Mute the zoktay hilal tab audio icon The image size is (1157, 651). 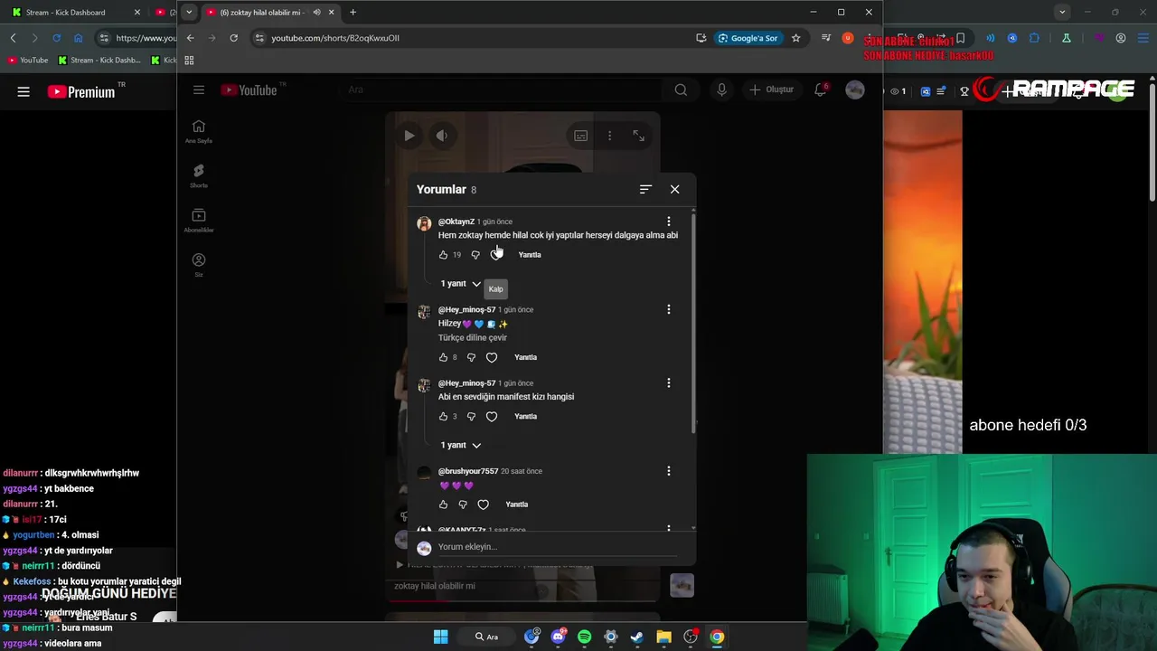click(316, 13)
